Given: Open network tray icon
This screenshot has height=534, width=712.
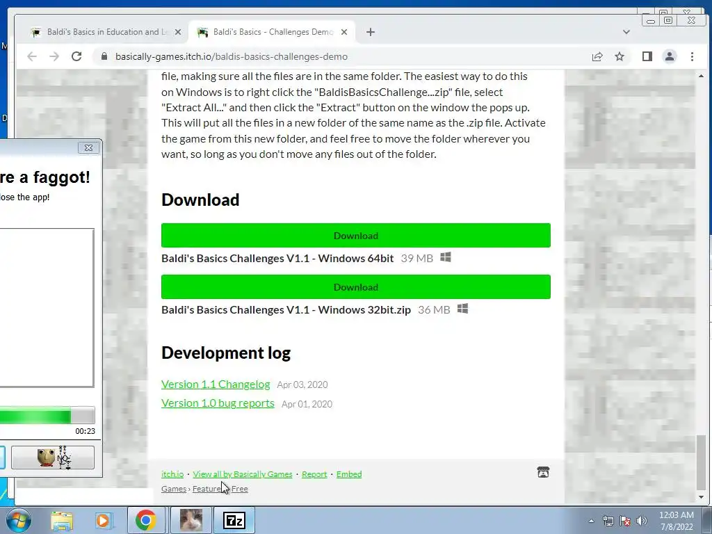Looking at the screenshot, I should coord(608,521).
